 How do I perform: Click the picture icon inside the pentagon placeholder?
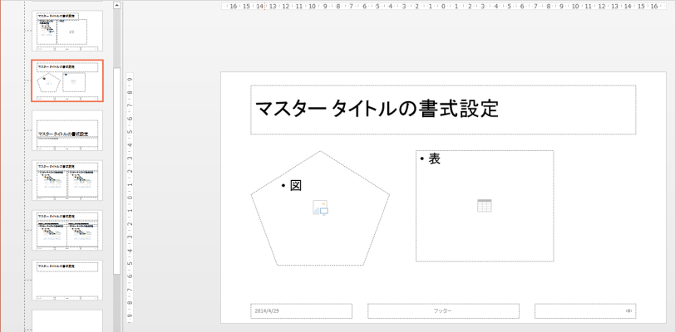pos(320,207)
